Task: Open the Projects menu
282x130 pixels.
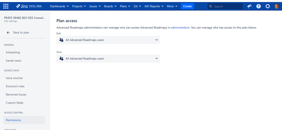Action: pos(79,6)
